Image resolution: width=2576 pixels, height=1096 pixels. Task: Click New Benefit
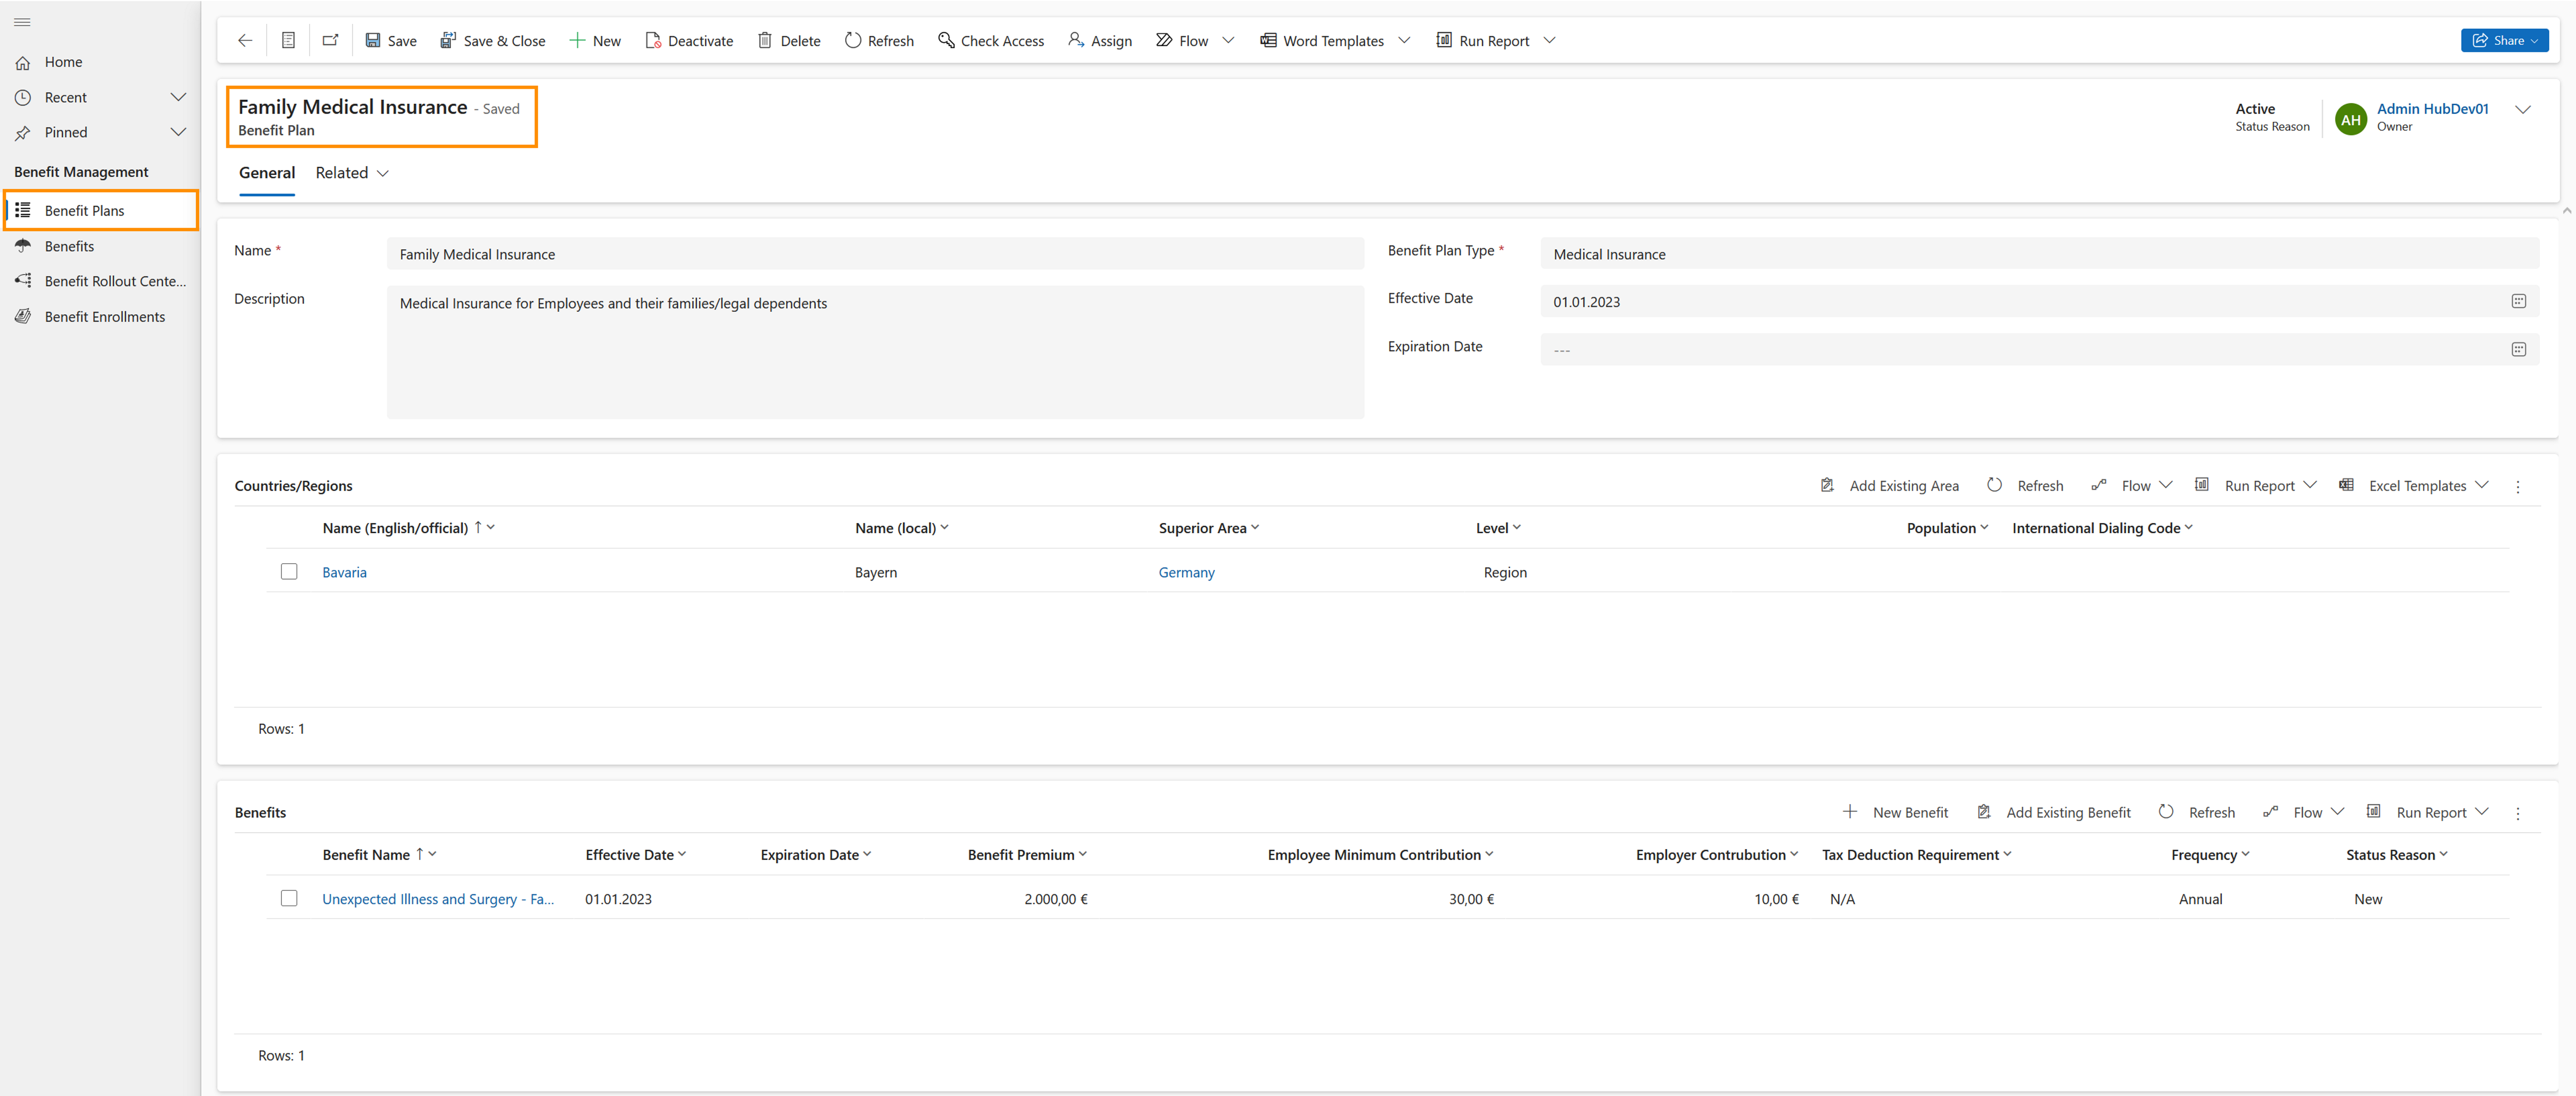click(x=1896, y=812)
